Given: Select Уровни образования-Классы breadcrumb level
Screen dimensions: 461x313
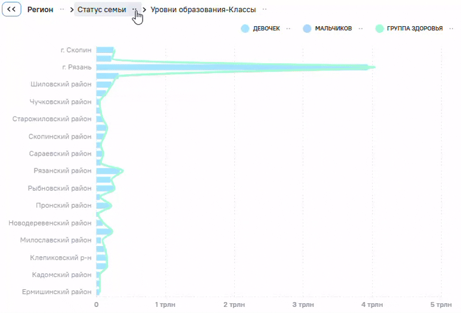Looking at the screenshot, I should [x=203, y=10].
